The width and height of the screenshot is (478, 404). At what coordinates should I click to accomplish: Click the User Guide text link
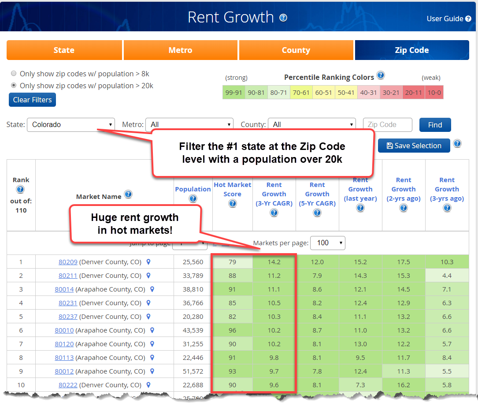[445, 19]
